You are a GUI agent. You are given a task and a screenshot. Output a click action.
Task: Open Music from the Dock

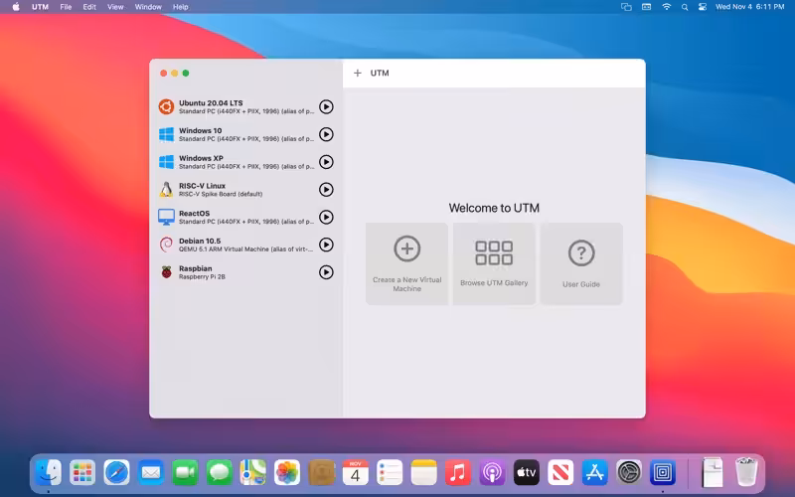458,472
